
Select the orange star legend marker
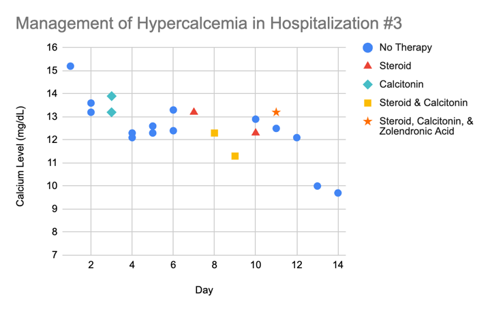tap(368, 121)
